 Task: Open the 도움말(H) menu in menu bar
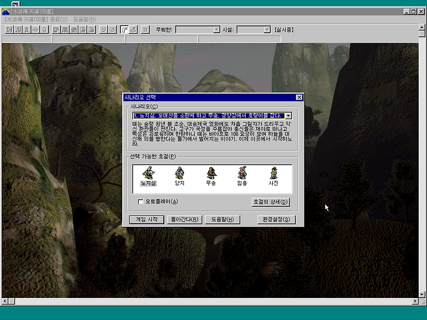[84, 20]
